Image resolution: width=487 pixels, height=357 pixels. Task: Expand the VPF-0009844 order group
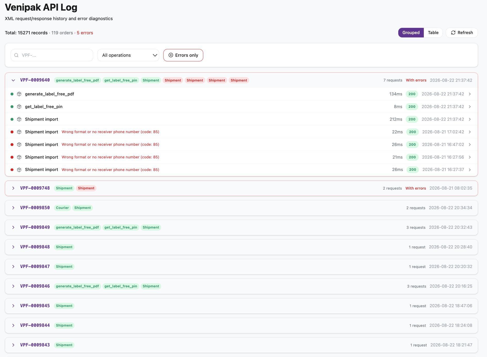tap(13, 326)
